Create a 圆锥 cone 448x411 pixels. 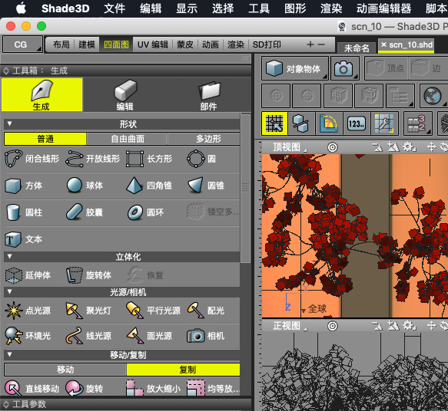coord(206,186)
